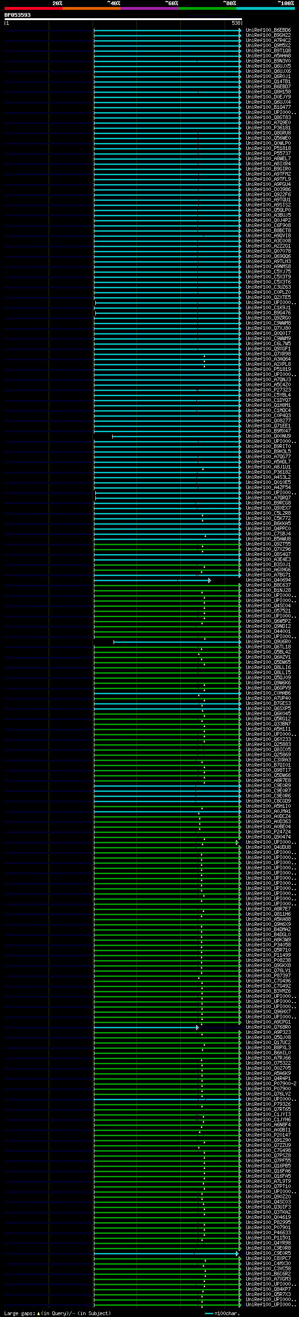This screenshot has width=299, height=1317.
Task: Open the UniRef100_Q6UJX5 hit
Action: coord(268,66)
